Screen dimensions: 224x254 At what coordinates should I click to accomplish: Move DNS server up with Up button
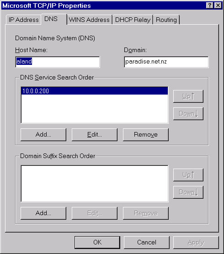tap(188, 96)
